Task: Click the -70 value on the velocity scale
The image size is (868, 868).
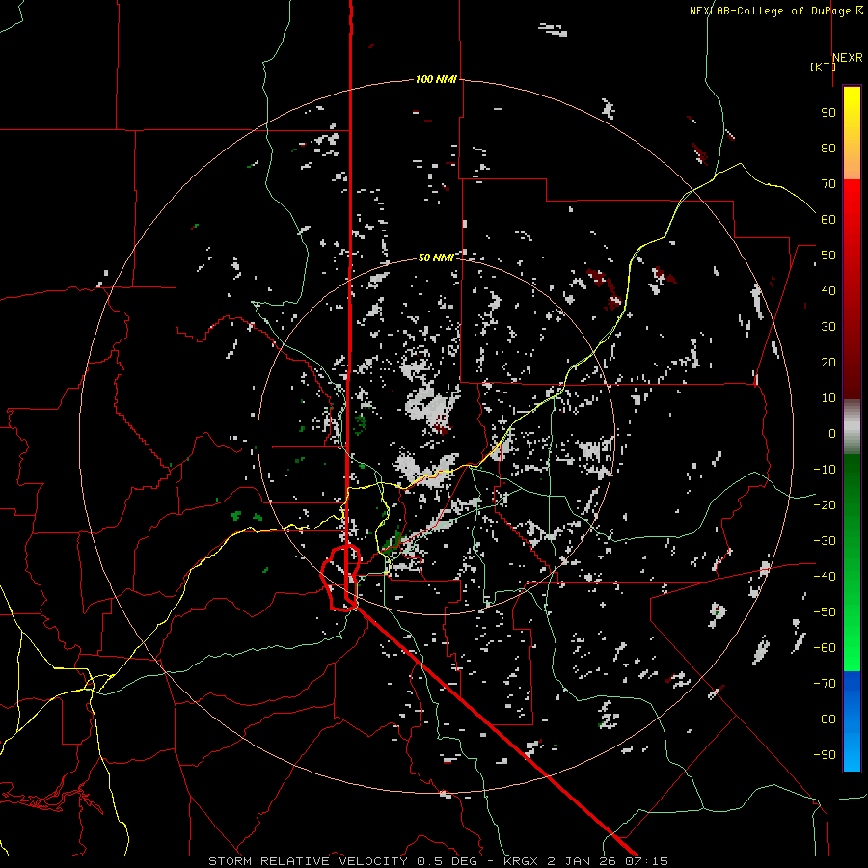Action: pyautogui.click(x=825, y=684)
